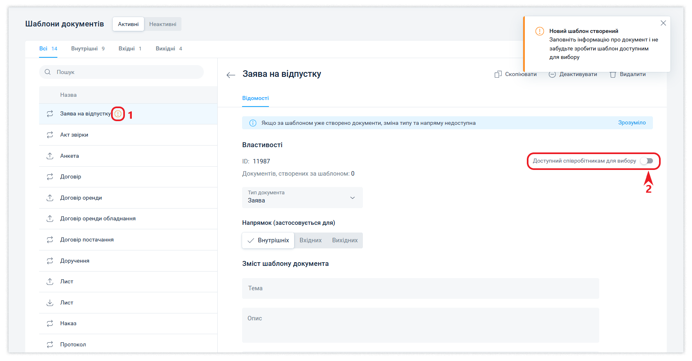Select Вхідних direction option
The width and height of the screenshot is (692, 361).
tap(310, 240)
